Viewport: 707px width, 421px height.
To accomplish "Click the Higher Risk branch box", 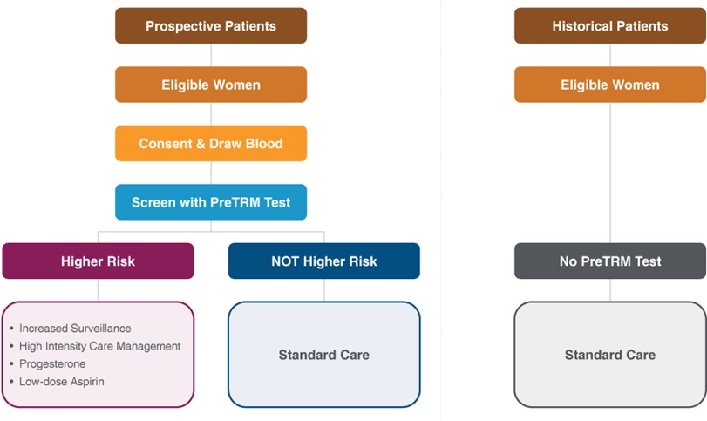I will click(x=98, y=261).
